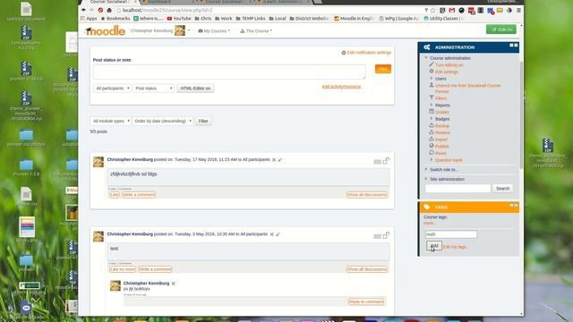Click in the Post status or note textbox
Image resolution: width=573 pixels, height=322 pixels.
[x=229, y=72]
